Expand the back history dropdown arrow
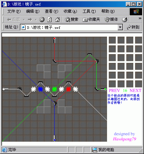Viewport: 144px width, 154px height. click(x=24, y=20)
